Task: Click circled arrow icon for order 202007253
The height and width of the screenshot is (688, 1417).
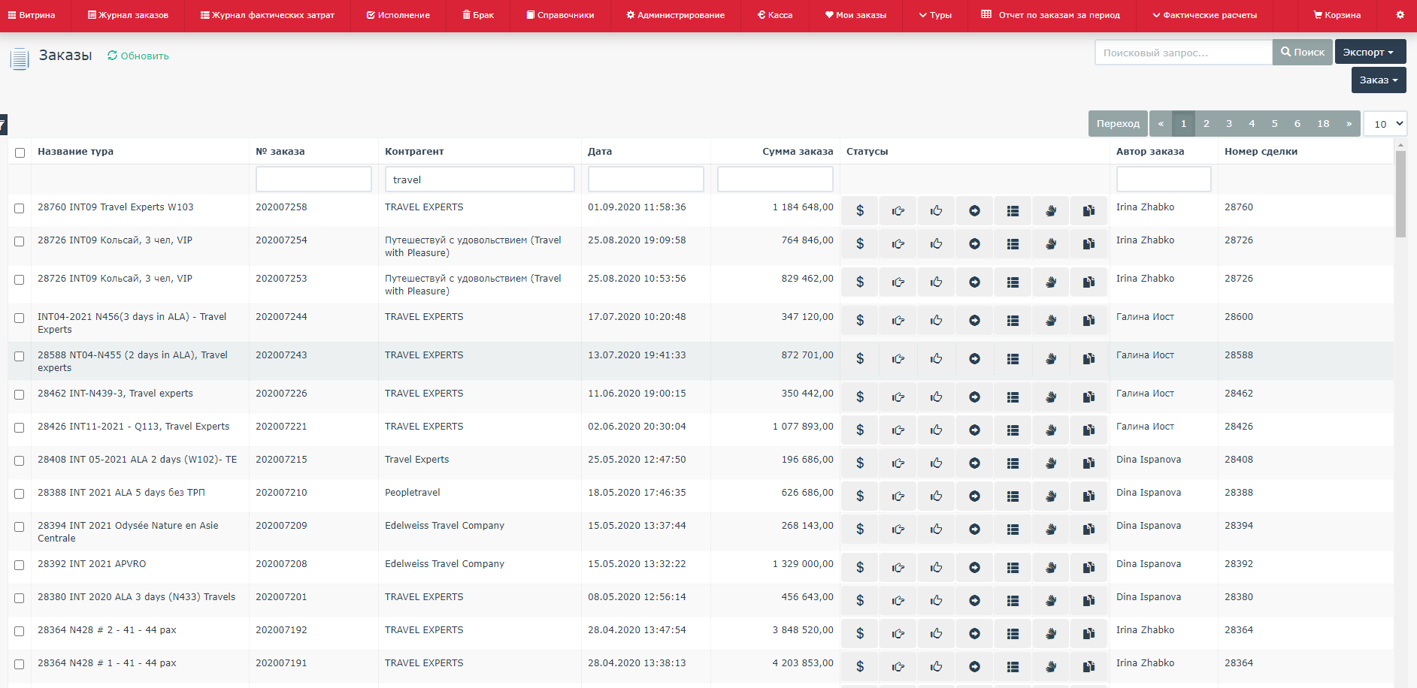Action: [974, 282]
